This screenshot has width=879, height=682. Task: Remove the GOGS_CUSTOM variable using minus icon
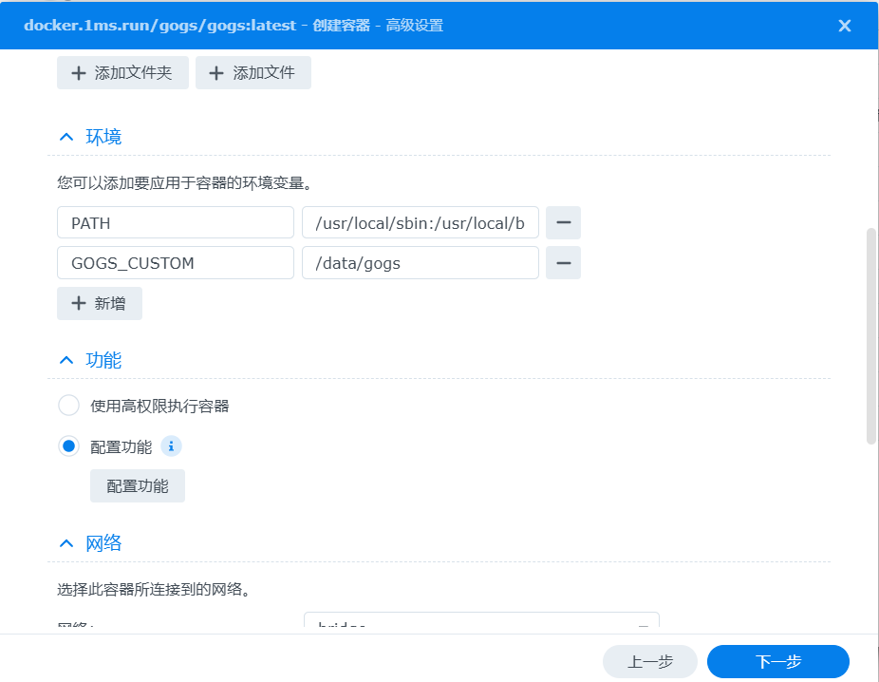[x=563, y=262]
